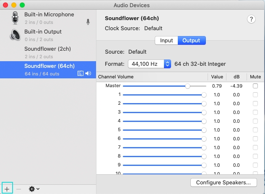This screenshot has width=265, height=194.
Task: Click the channel 6 volume slider knob
Action: (204, 139)
